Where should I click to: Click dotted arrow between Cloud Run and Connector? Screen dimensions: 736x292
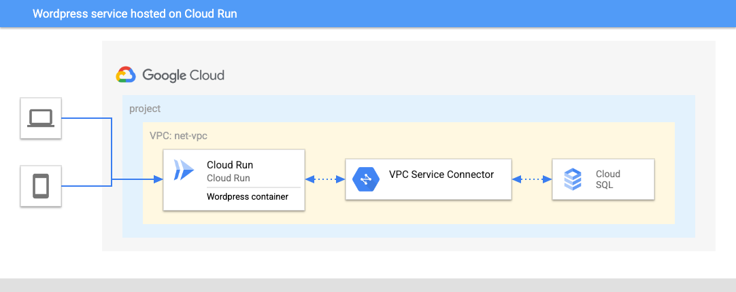click(x=325, y=179)
